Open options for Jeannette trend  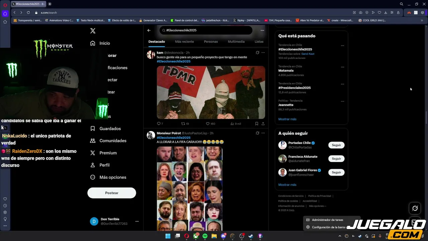342,101
